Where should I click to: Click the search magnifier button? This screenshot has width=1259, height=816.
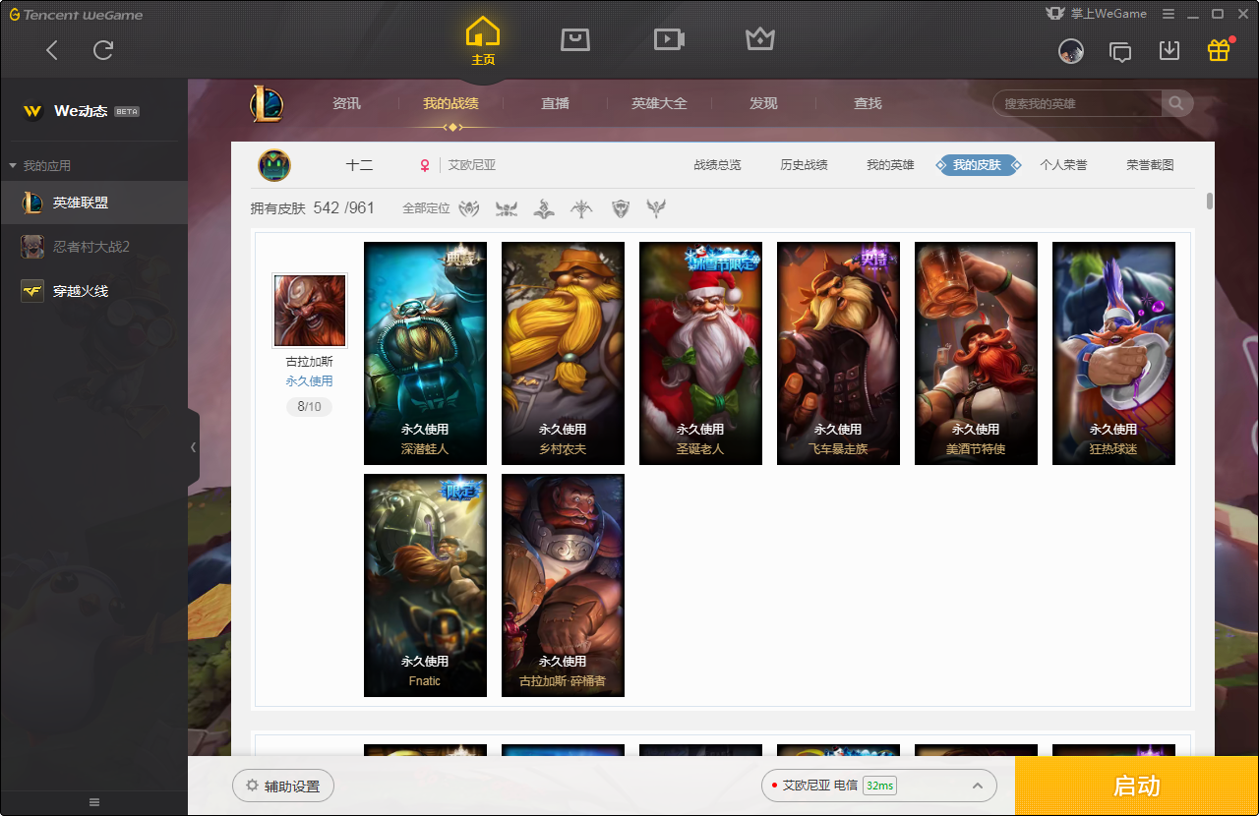point(1176,103)
